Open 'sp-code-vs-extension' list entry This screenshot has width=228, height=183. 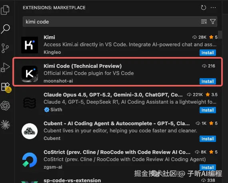(x=72, y=180)
